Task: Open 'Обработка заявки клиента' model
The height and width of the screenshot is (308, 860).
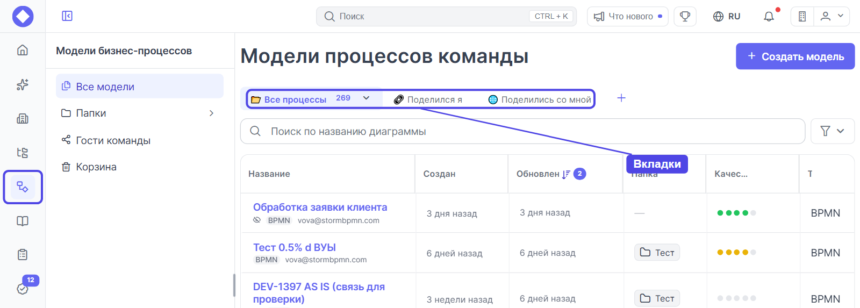Action: click(x=320, y=207)
